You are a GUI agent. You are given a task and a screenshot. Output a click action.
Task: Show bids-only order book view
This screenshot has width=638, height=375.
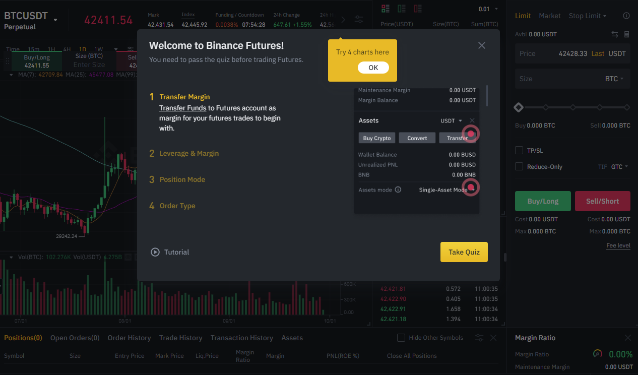402,9
